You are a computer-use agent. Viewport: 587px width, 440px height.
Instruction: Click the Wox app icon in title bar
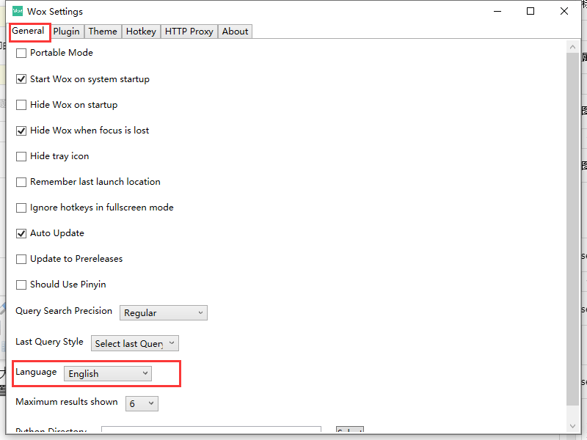coord(18,11)
